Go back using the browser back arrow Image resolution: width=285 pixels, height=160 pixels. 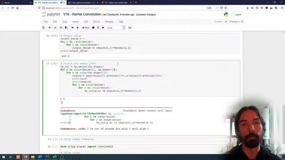[3, 8]
